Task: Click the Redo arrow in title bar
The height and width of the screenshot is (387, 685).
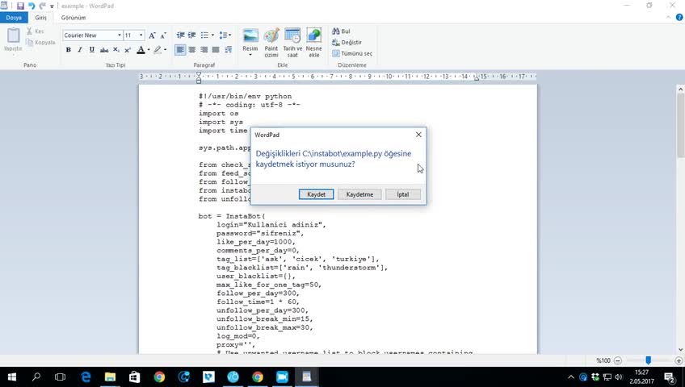Action: click(x=42, y=6)
